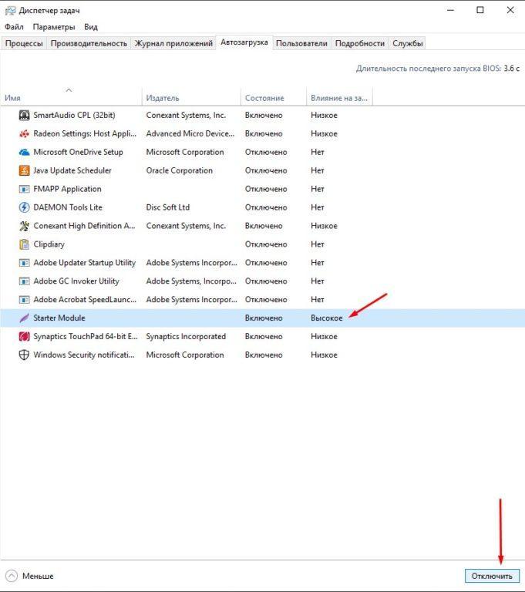Click the Java Update Scheduler icon

click(x=24, y=170)
